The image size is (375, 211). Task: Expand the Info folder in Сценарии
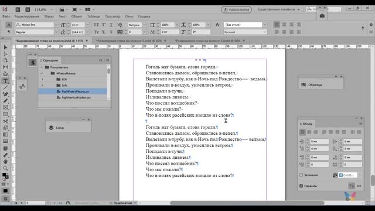[x=42, y=85]
